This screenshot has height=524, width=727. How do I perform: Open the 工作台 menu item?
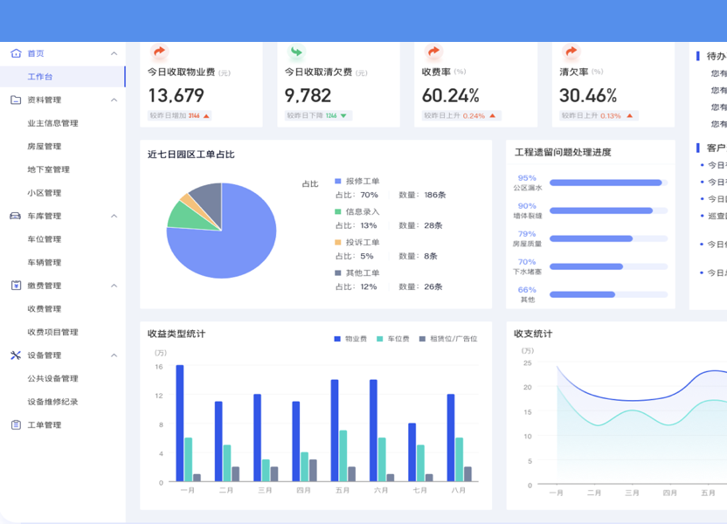[63, 77]
